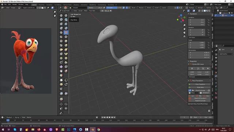
Task: Select the Draw Sharp sculpt brush
Action: [x=66, y=15]
